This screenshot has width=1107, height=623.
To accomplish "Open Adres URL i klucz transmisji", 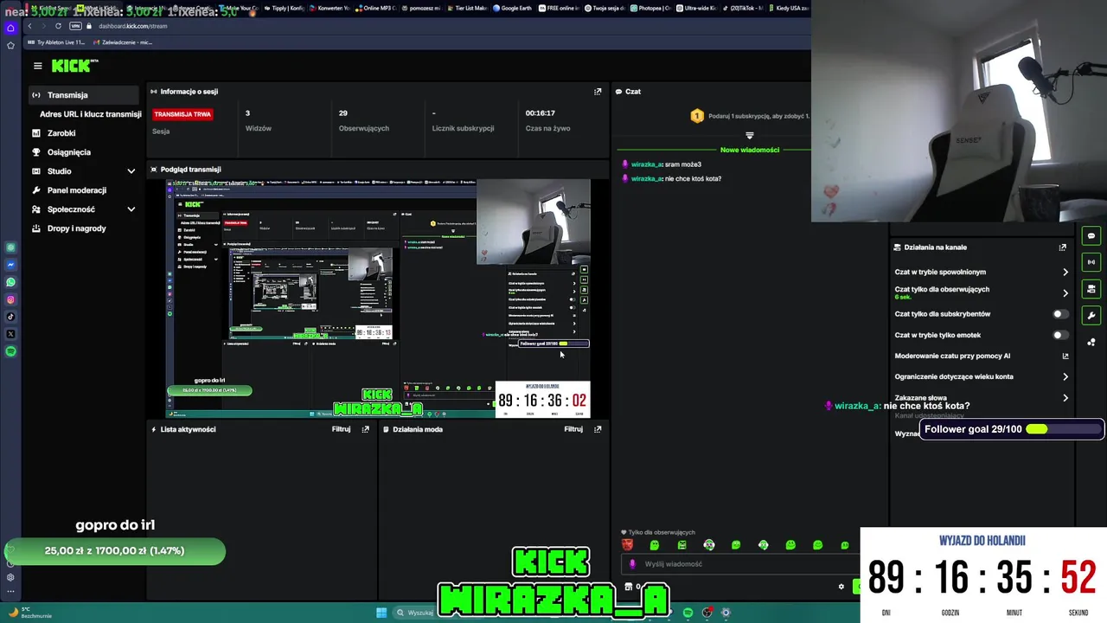I will click(90, 114).
